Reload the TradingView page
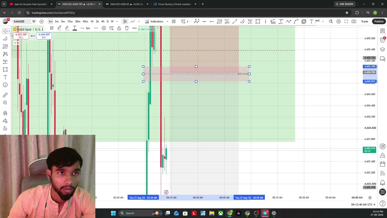 pos(19,13)
